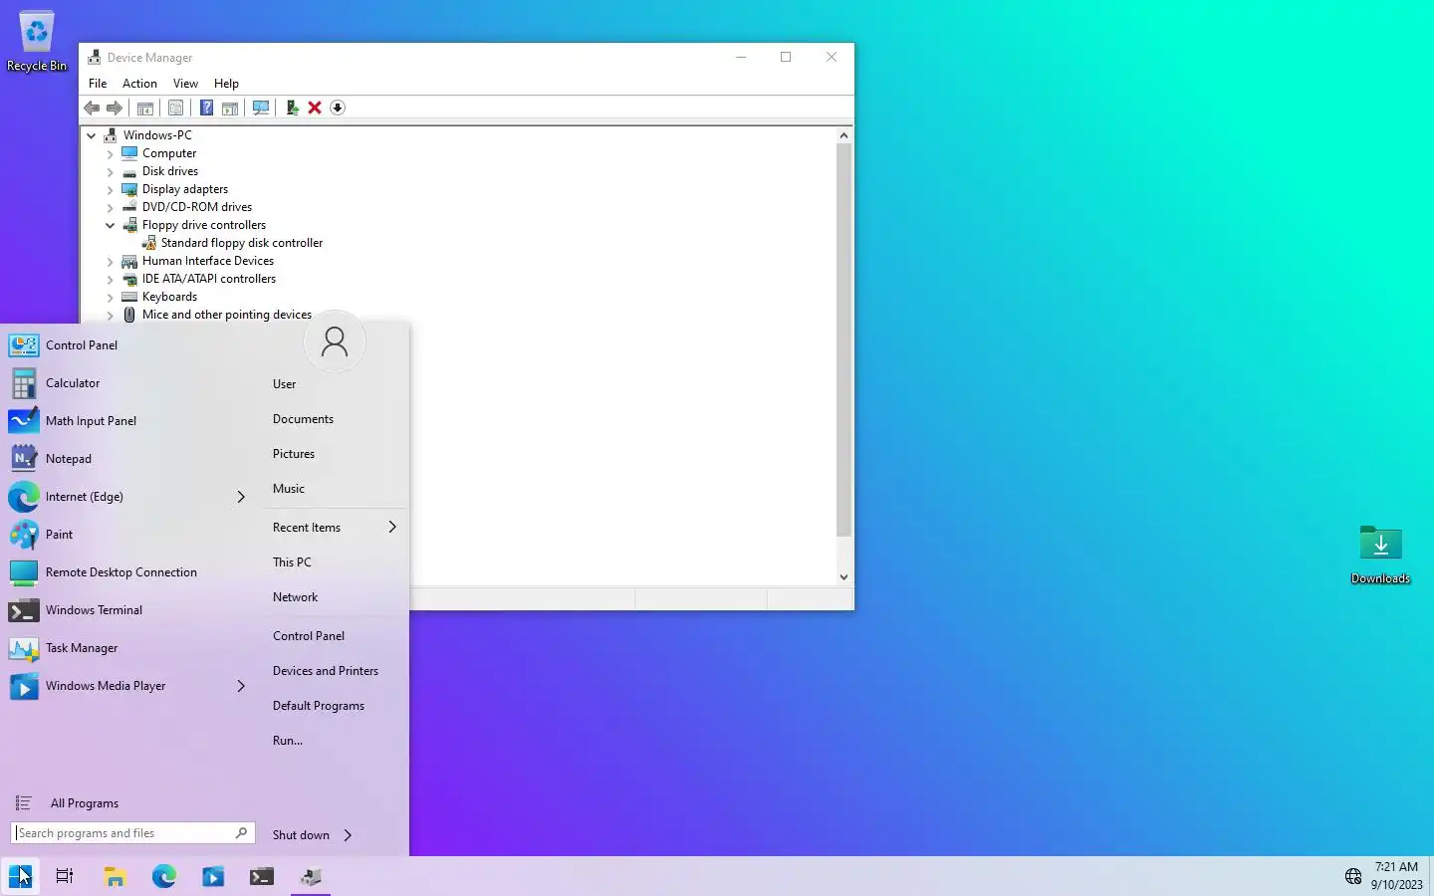Click the Forward arrow in Device Manager toolbar
This screenshot has height=896, width=1434.
[115, 108]
